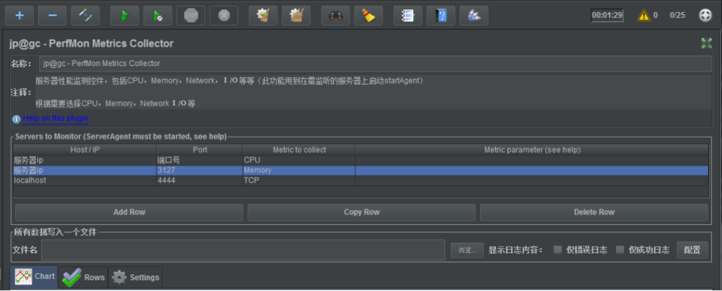This screenshot has height=291, width=722.
Task: Click the 3127 port cell
Action: 200,171
